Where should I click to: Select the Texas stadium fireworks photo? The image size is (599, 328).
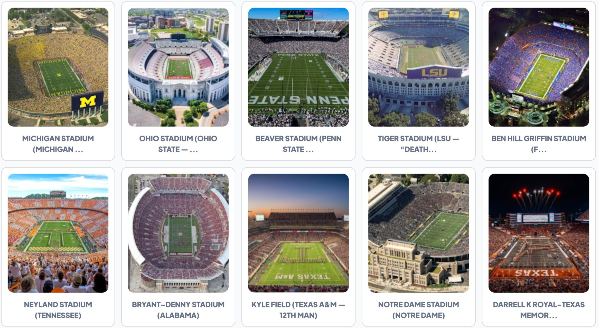pos(539,233)
